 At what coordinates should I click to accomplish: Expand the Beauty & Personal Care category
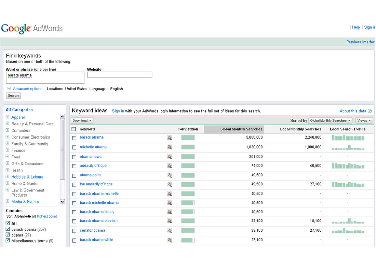(x=8, y=124)
